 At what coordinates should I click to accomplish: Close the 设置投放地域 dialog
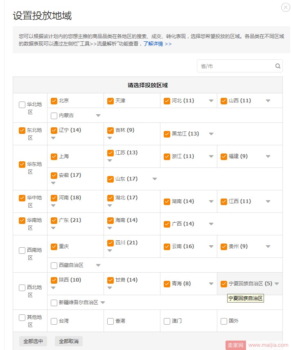tap(285, 7)
